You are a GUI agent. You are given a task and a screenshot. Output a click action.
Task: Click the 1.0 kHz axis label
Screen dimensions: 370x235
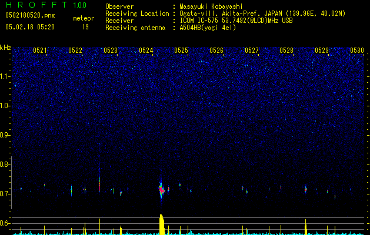click(5, 106)
